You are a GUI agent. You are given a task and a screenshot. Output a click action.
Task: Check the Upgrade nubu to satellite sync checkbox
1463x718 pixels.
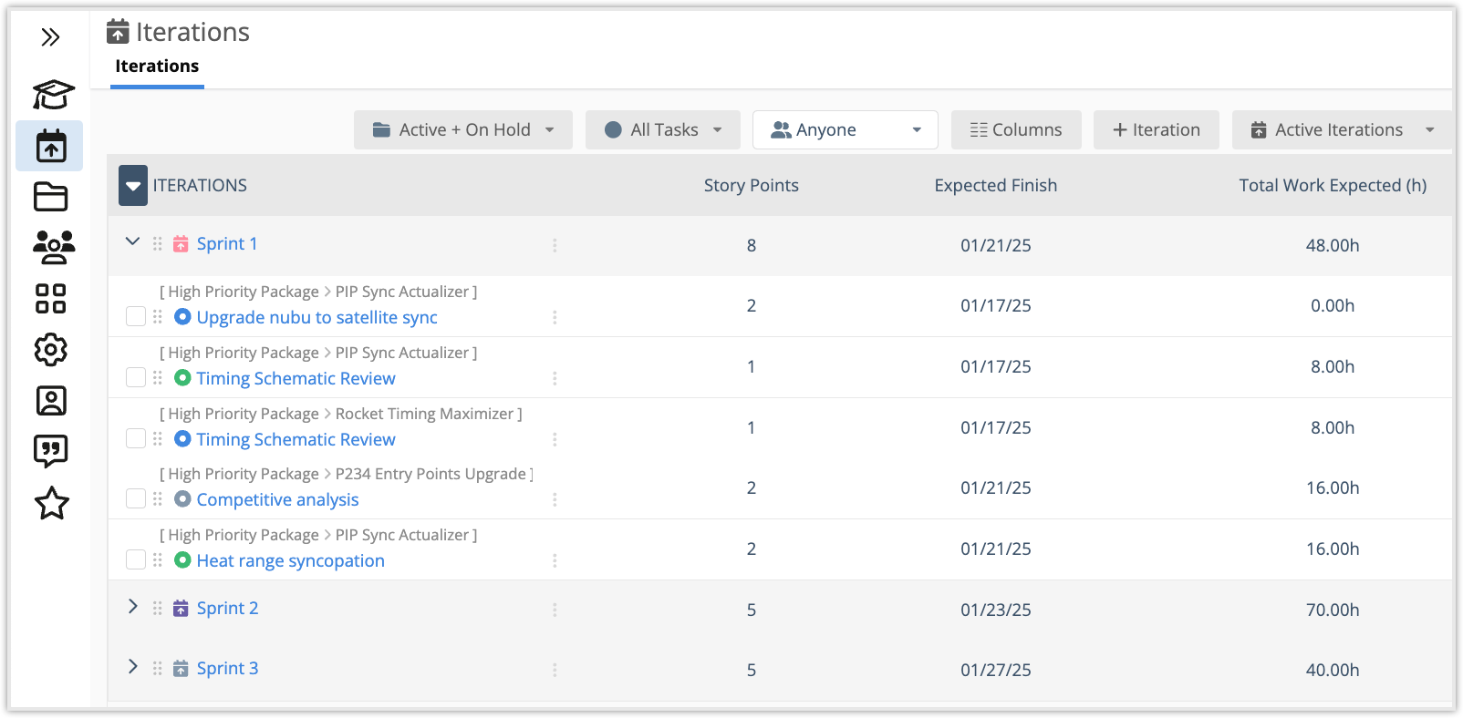[x=136, y=316]
